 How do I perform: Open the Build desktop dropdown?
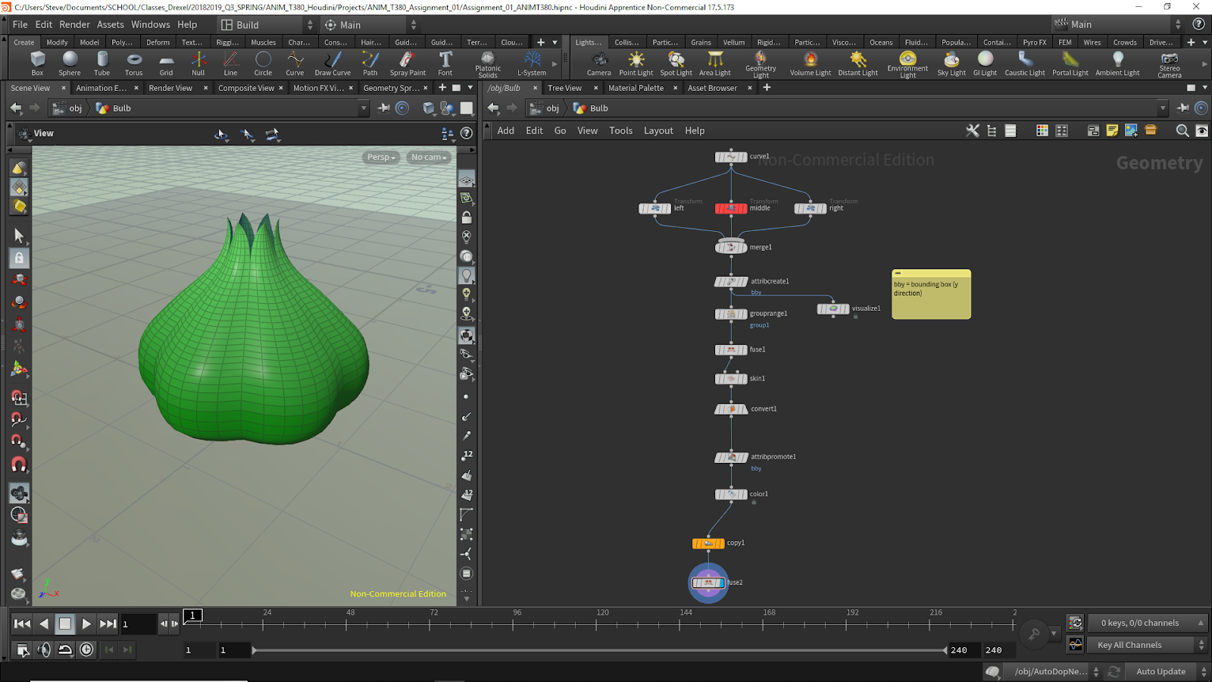266,25
